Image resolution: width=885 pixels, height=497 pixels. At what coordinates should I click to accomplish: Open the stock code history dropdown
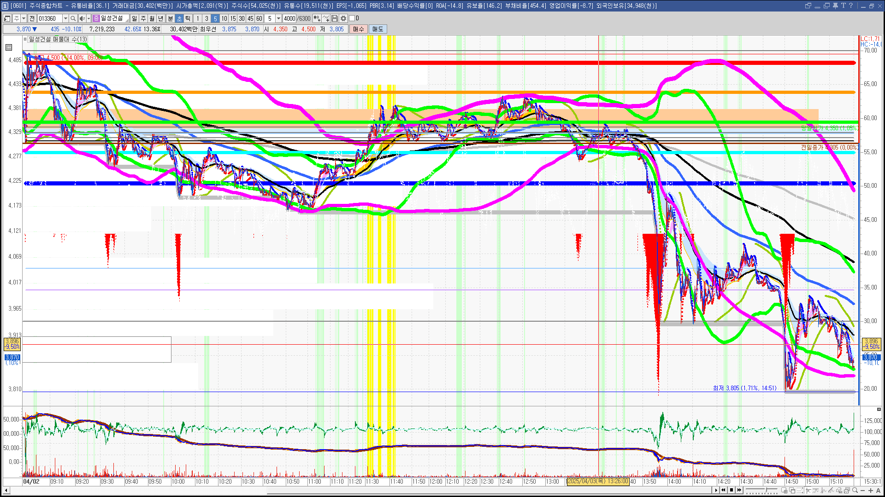tap(65, 18)
